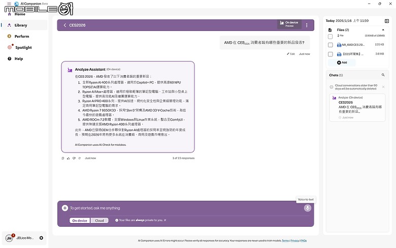
Task: Collapse the Files section
Action: tap(383, 30)
